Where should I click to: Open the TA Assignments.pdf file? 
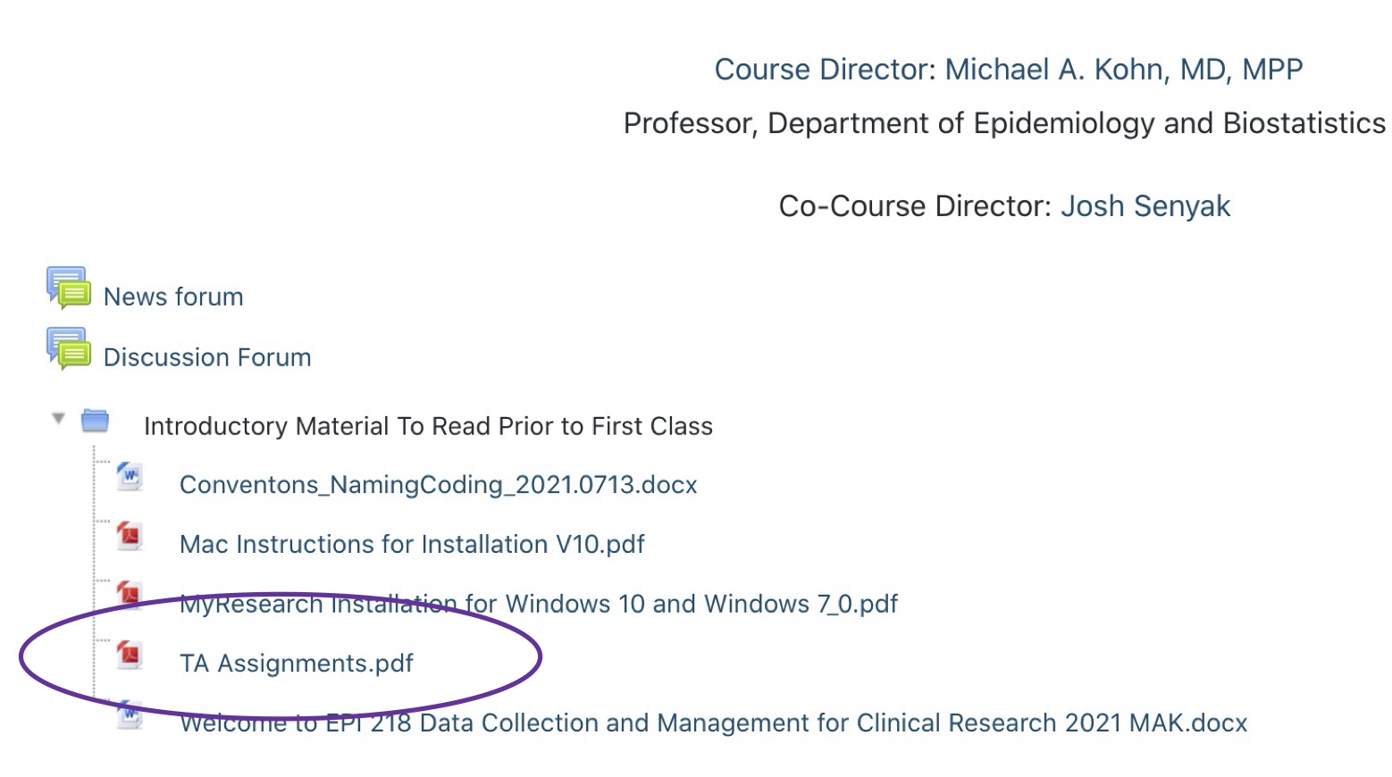tap(297, 664)
